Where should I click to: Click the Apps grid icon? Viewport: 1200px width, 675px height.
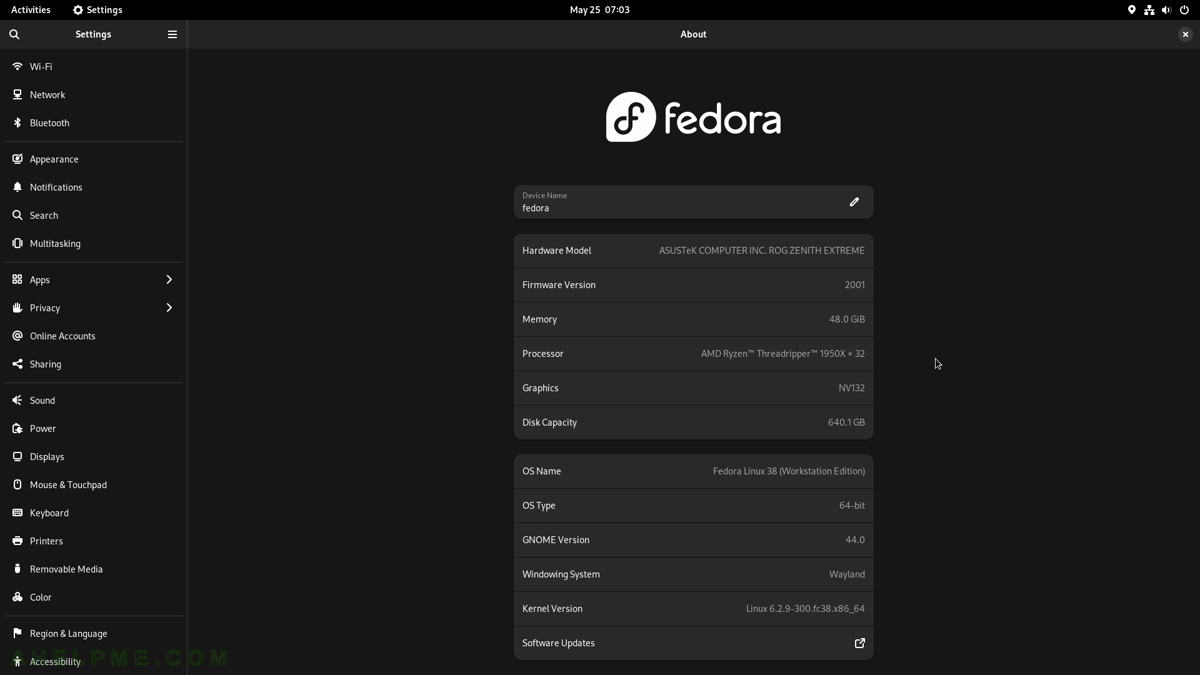coord(17,279)
